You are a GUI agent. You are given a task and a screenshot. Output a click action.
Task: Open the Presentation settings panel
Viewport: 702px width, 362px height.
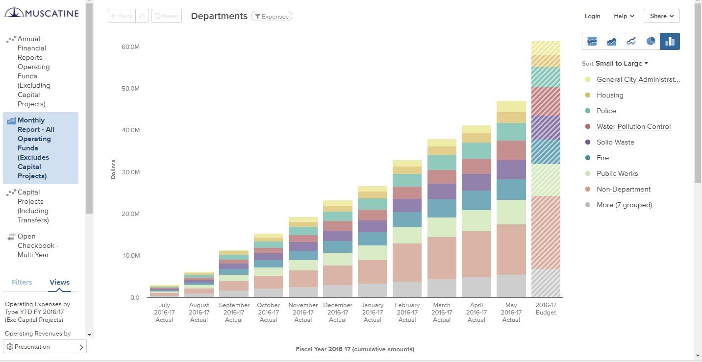[x=45, y=347]
